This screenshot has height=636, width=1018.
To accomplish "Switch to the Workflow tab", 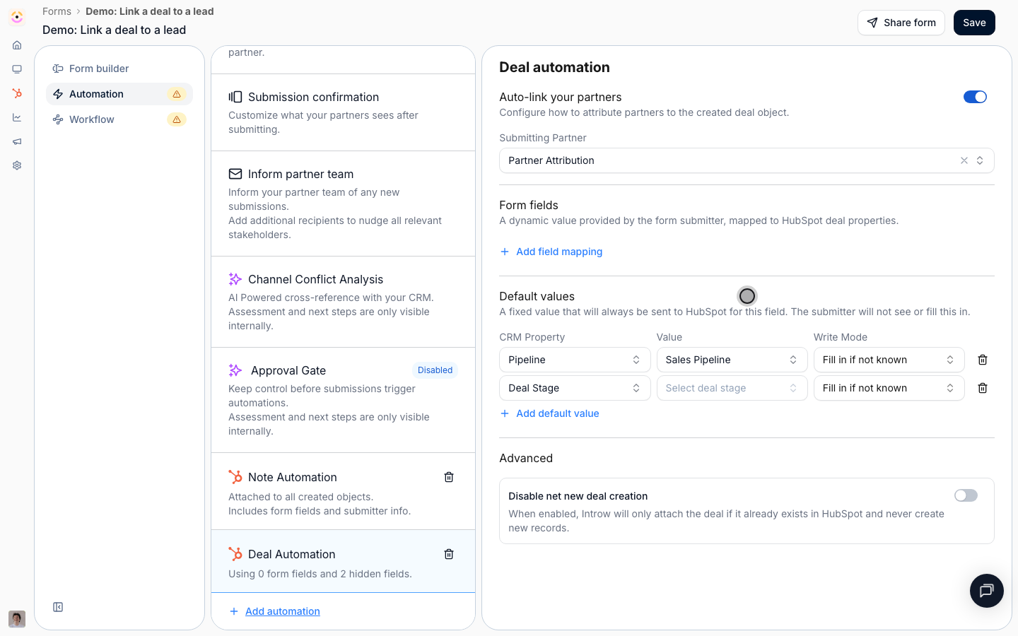I will [x=119, y=119].
